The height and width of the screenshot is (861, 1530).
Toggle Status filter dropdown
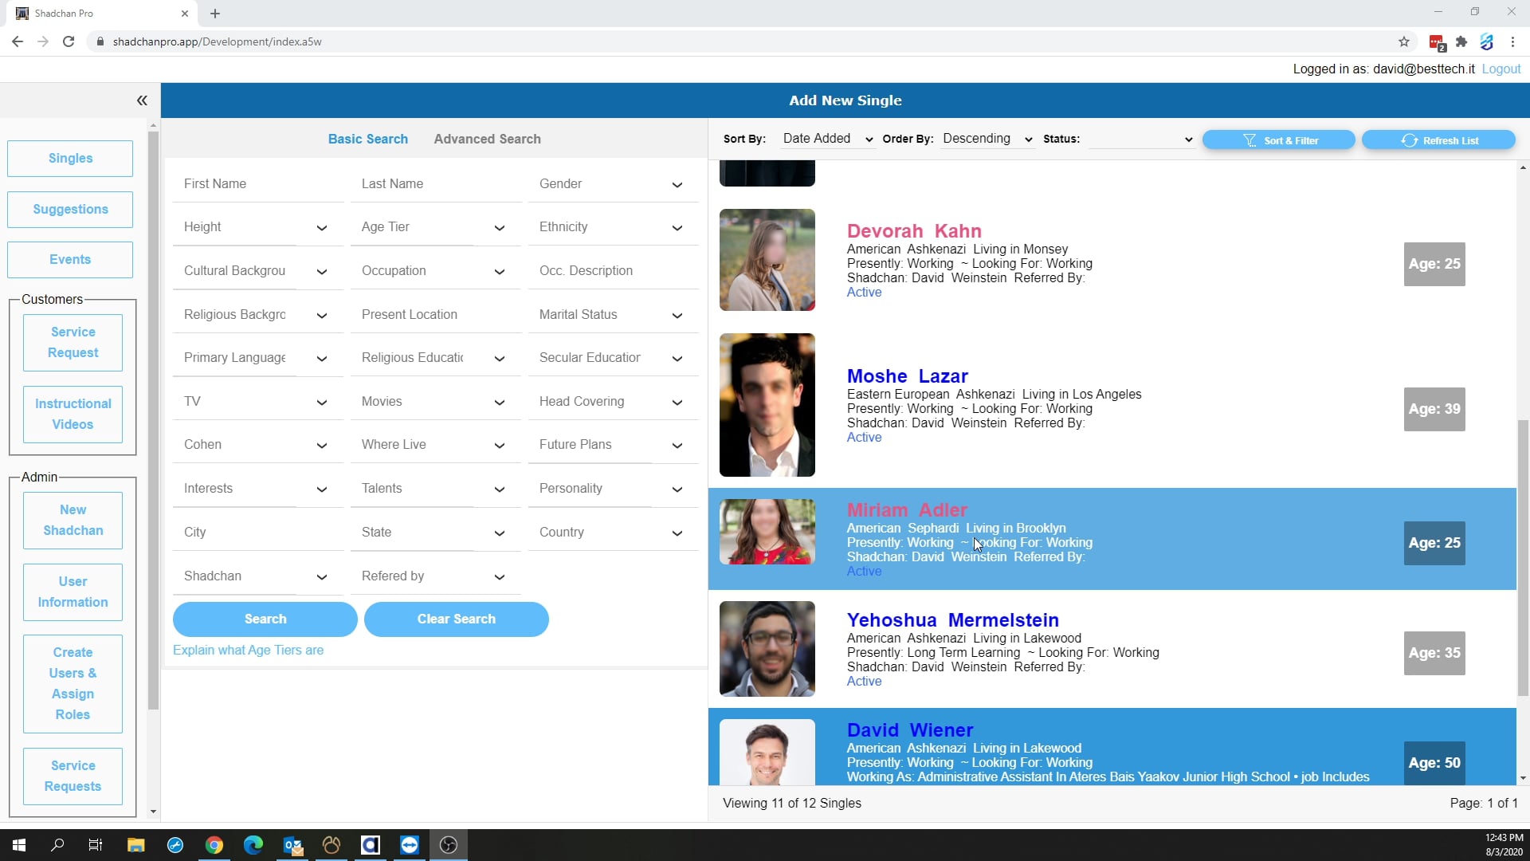click(1188, 138)
